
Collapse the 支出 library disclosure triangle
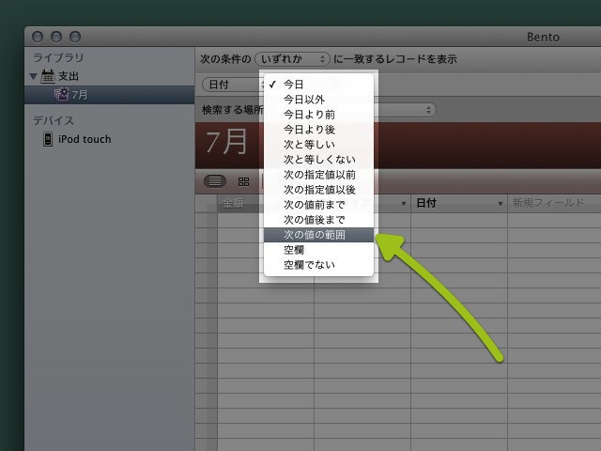coord(34,76)
